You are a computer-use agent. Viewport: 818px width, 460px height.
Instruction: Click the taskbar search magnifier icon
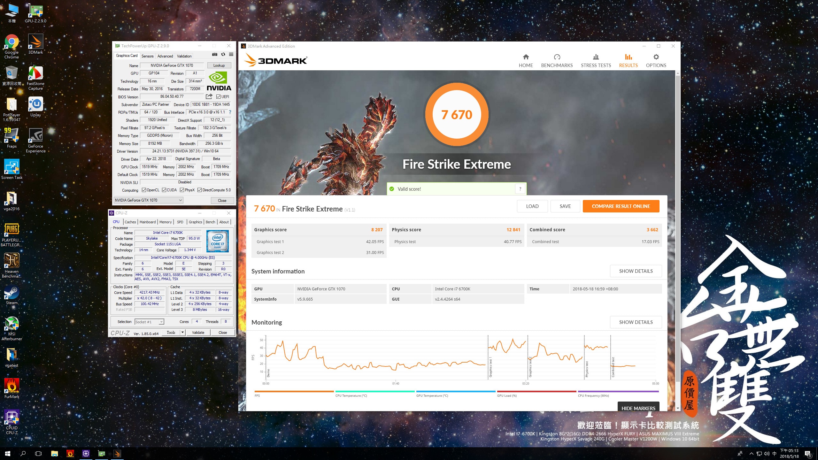[x=23, y=454]
